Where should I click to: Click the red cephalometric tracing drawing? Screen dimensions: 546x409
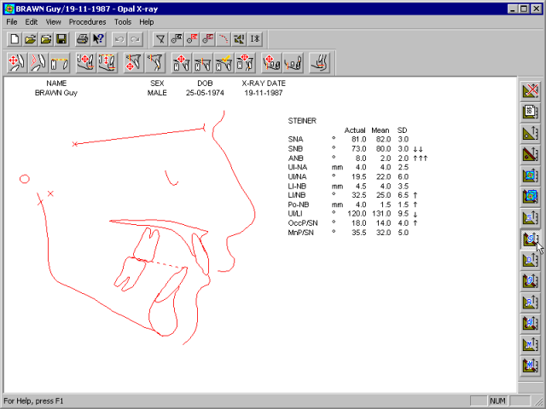pyautogui.click(x=139, y=228)
